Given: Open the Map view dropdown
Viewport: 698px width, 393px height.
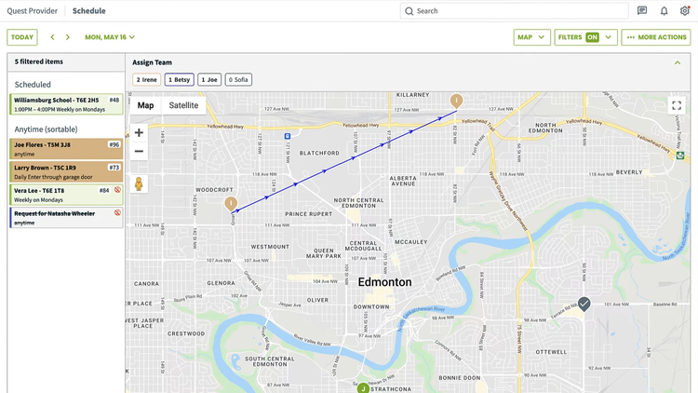Looking at the screenshot, I should point(531,37).
